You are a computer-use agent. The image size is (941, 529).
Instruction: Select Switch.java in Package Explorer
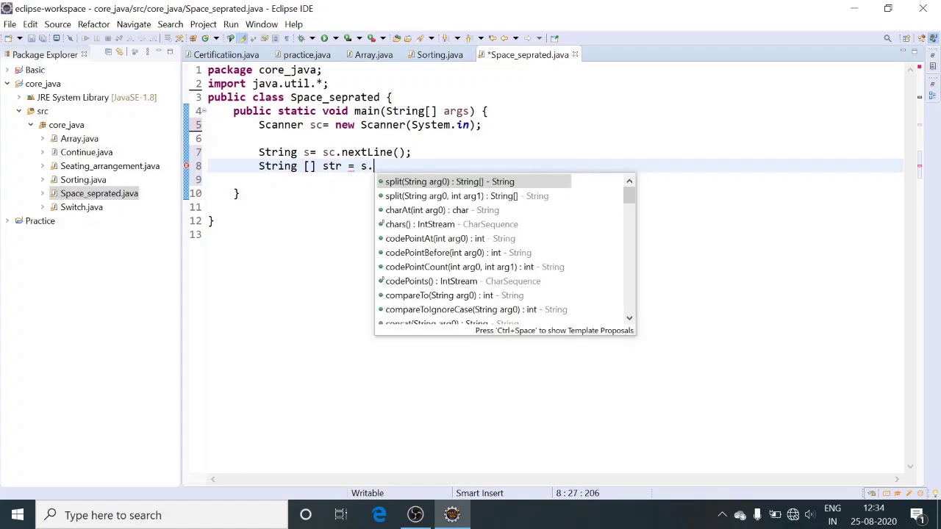82,207
